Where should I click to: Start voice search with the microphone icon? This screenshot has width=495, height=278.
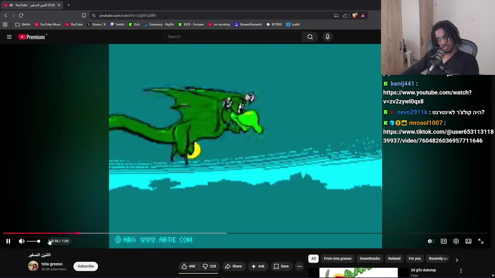[x=328, y=37]
